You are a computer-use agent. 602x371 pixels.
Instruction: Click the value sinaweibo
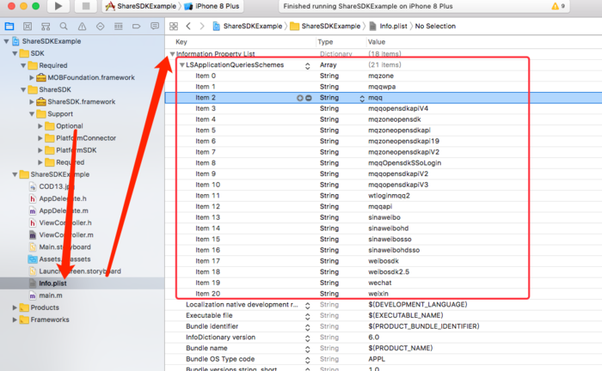(384, 217)
